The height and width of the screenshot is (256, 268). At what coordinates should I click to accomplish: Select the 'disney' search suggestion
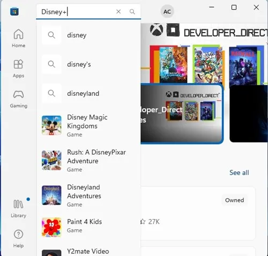pyautogui.click(x=88, y=35)
